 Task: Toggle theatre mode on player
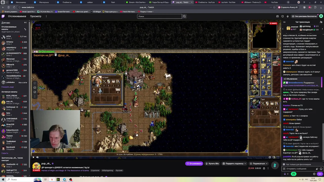click(x=274, y=157)
